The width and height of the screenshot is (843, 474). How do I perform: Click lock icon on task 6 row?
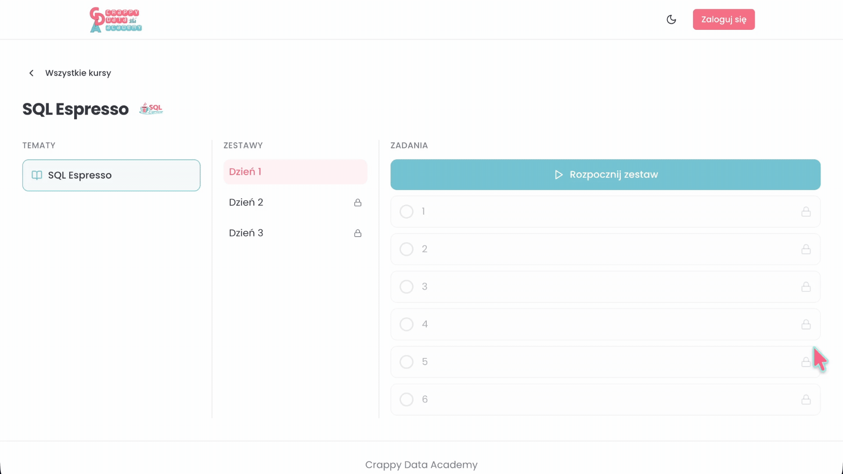(806, 399)
